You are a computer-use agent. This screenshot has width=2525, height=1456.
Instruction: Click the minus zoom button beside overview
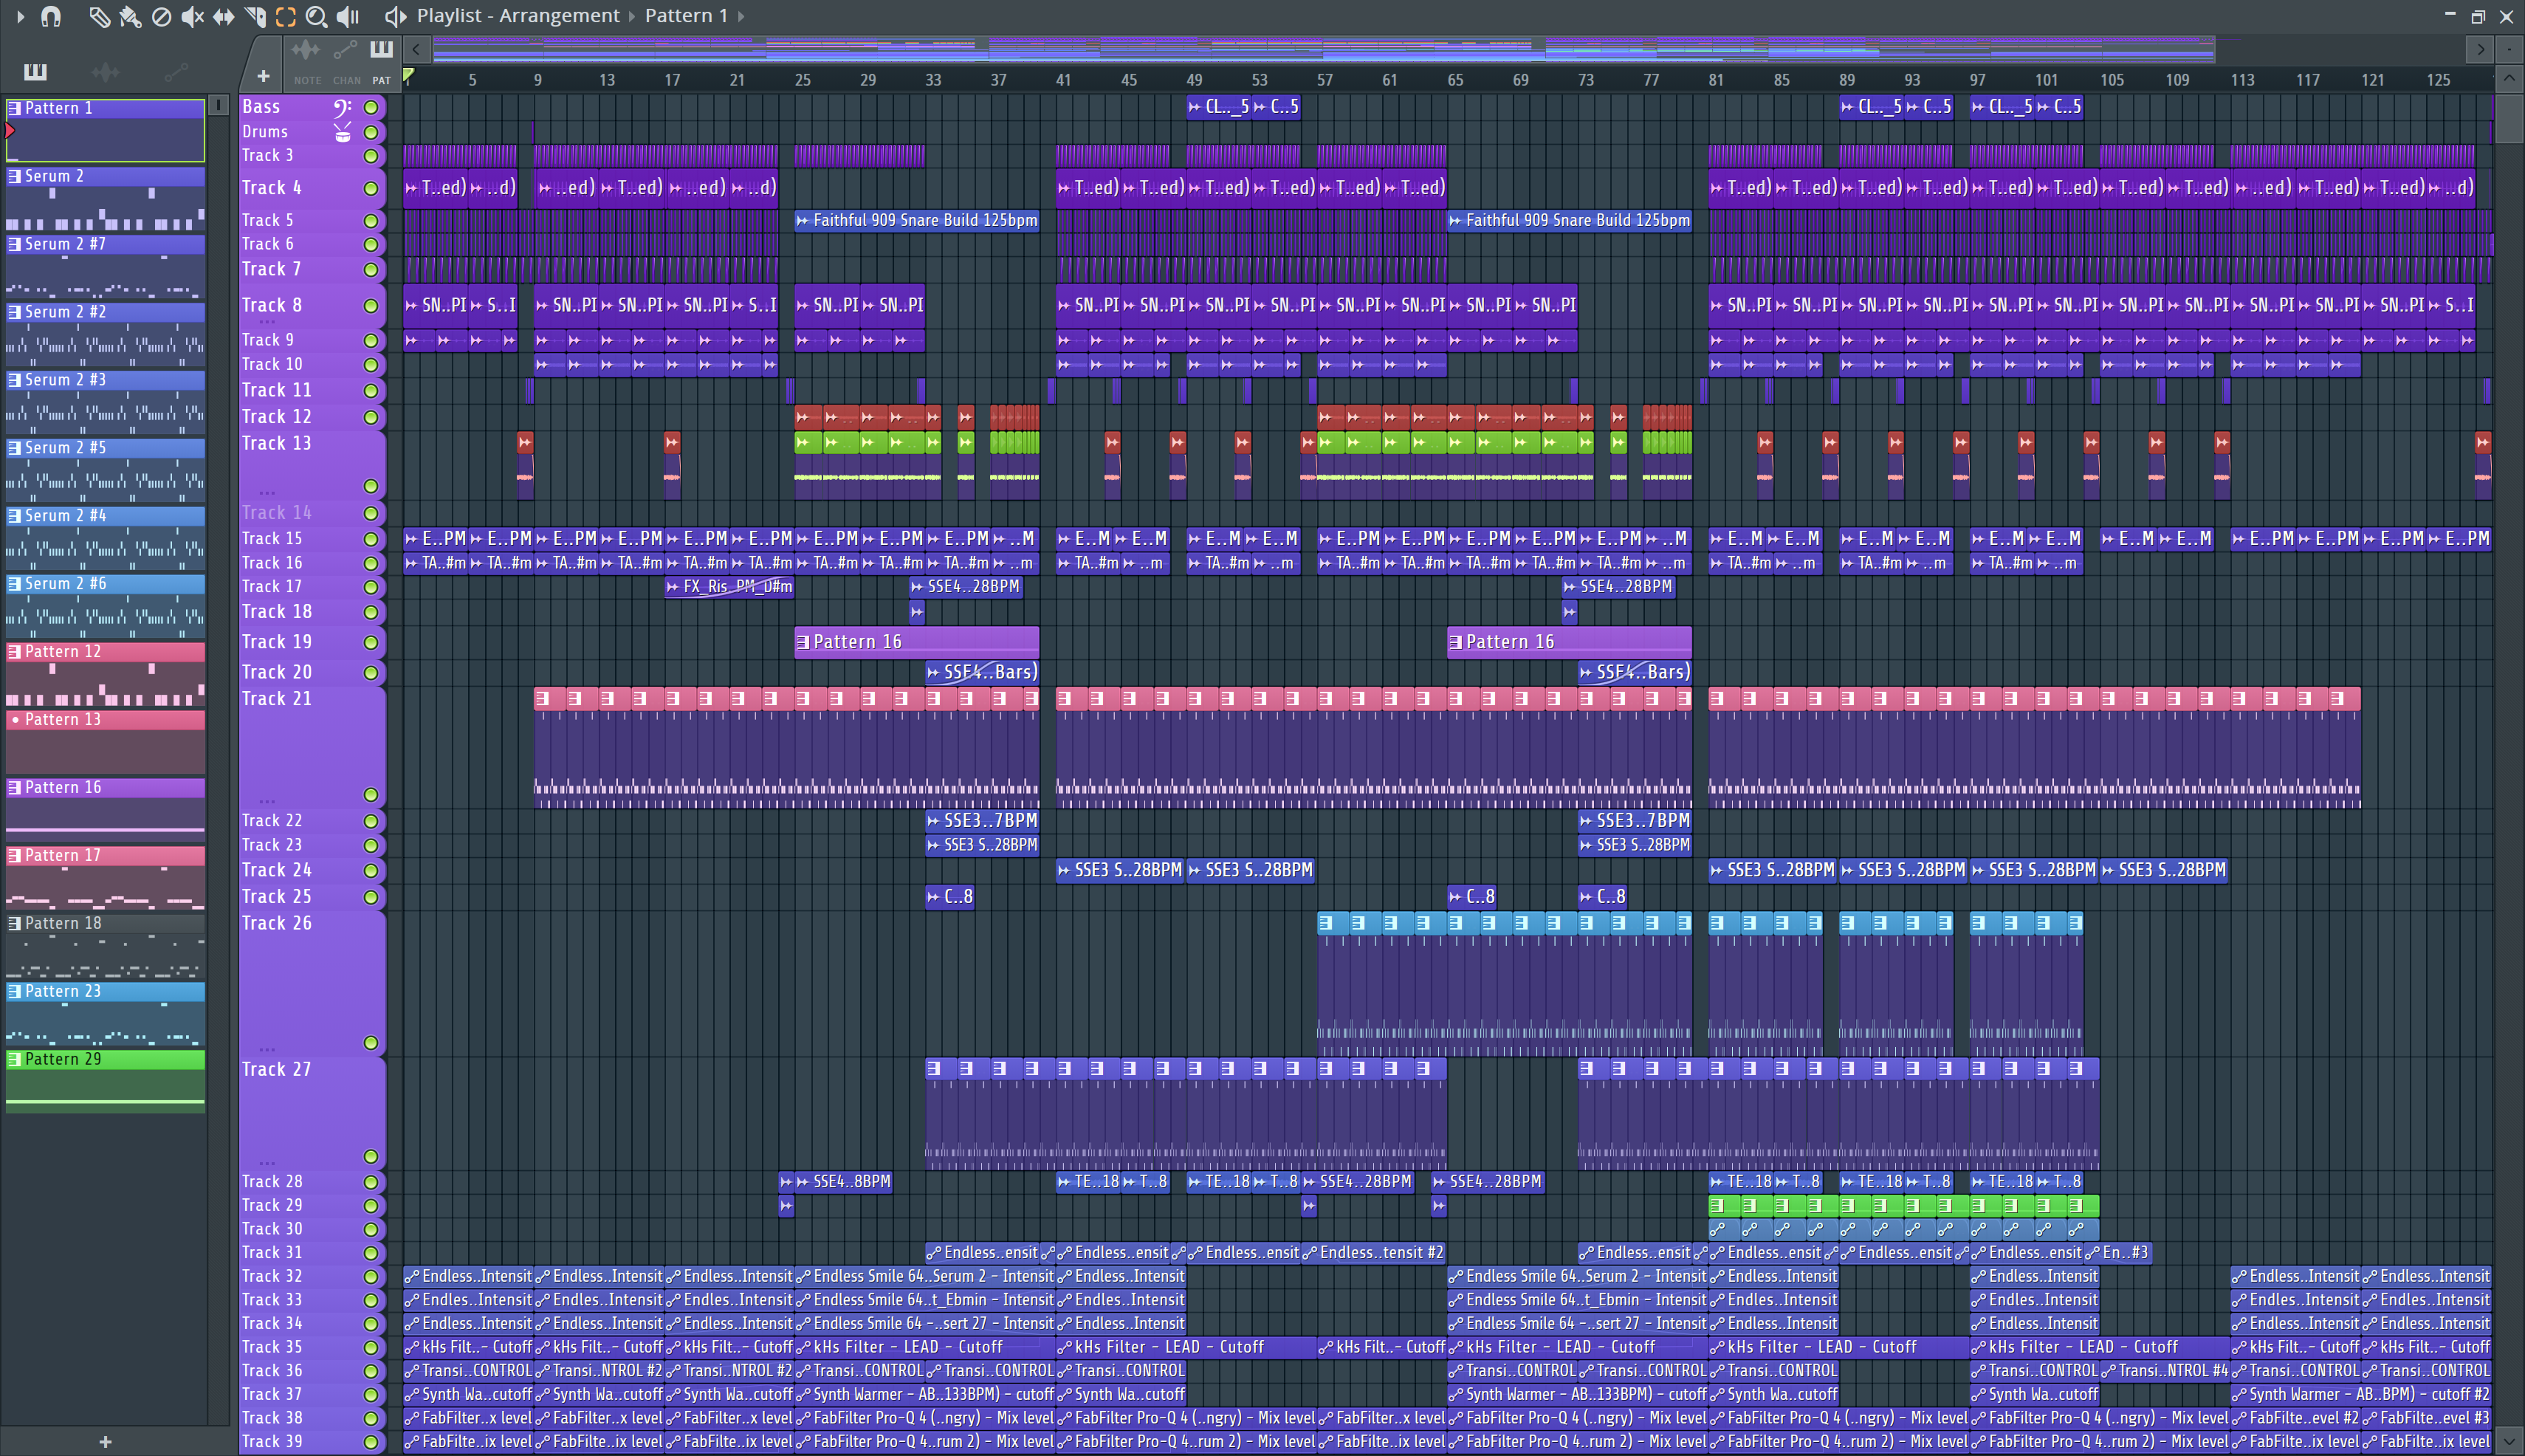[2509, 49]
